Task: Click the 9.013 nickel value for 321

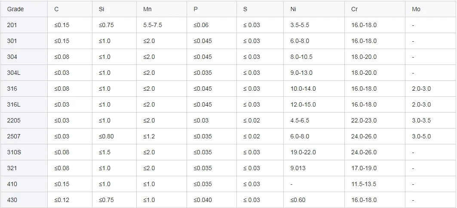Action: 298,168
